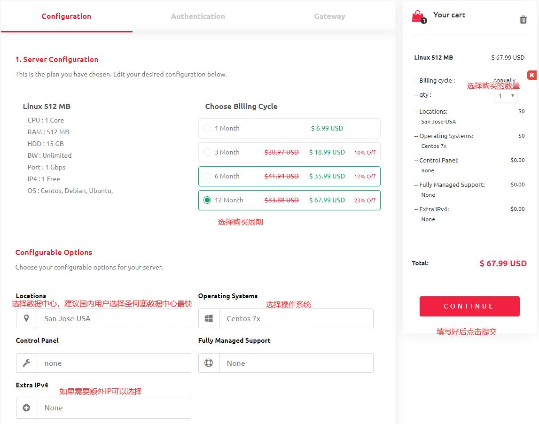Click the 23% Off label

[365, 200]
